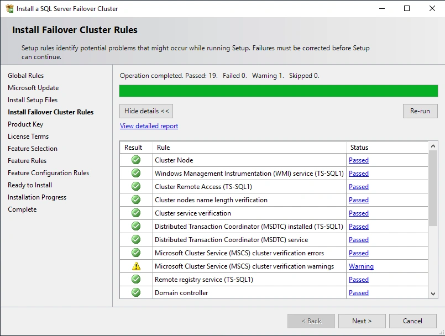
Task: Click rule 'Microsoft Cluster Service (MSCS) cluster verification warnings'
Action: tap(244, 266)
